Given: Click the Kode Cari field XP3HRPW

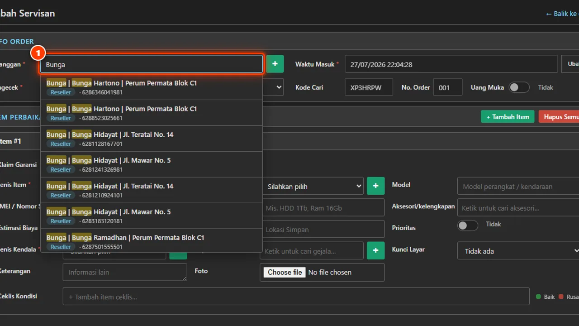Looking at the screenshot, I should [x=369, y=87].
